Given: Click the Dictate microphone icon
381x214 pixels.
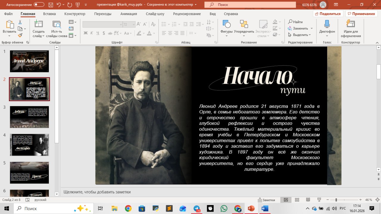Looking at the screenshot, I should [x=327, y=24].
